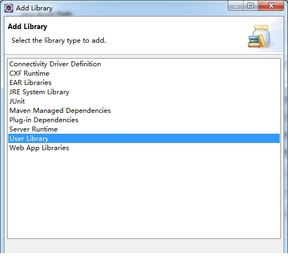
Task: Pick the JUnit library type
Action: click(x=144, y=101)
